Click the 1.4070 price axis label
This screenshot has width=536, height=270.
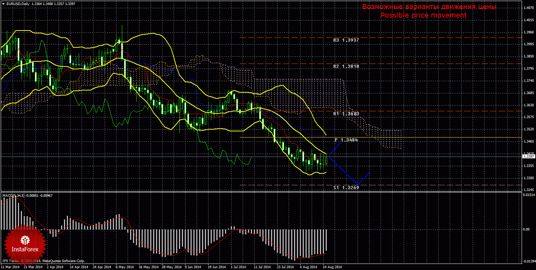coord(529,8)
